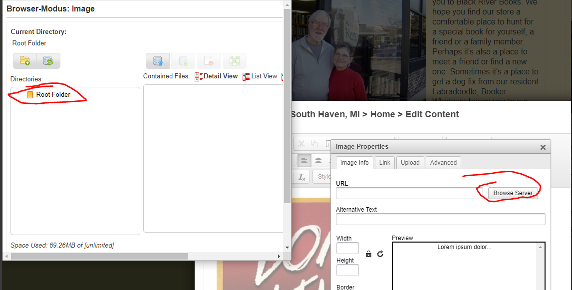Click the reset size circular arrow
The image size is (572, 290).
(x=380, y=254)
